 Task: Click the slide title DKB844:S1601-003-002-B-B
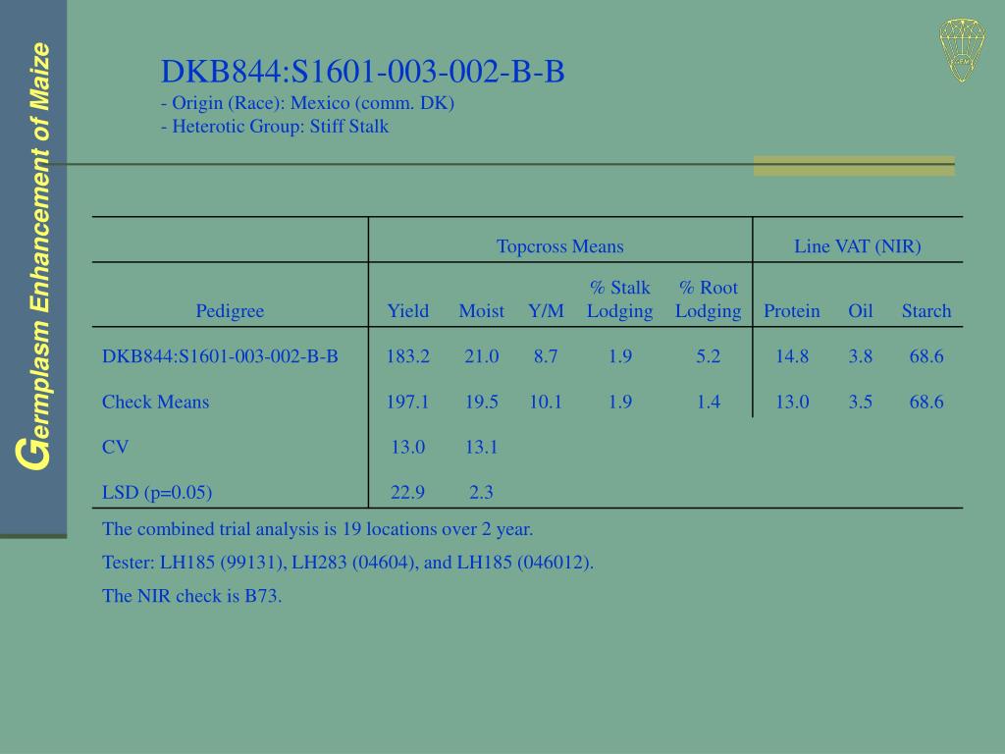(x=363, y=71)
